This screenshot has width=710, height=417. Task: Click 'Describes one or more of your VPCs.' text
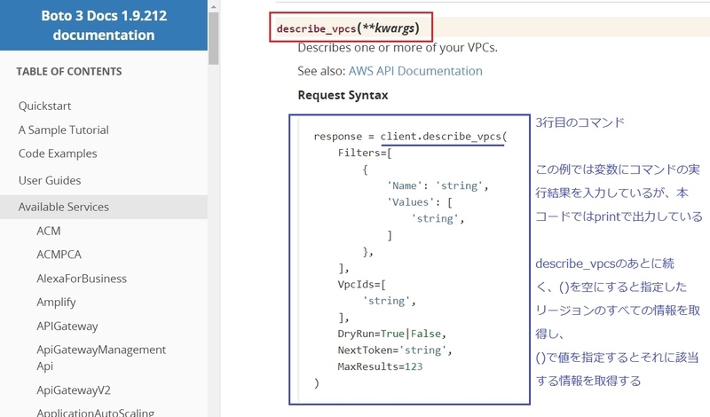tap(398, 48)
